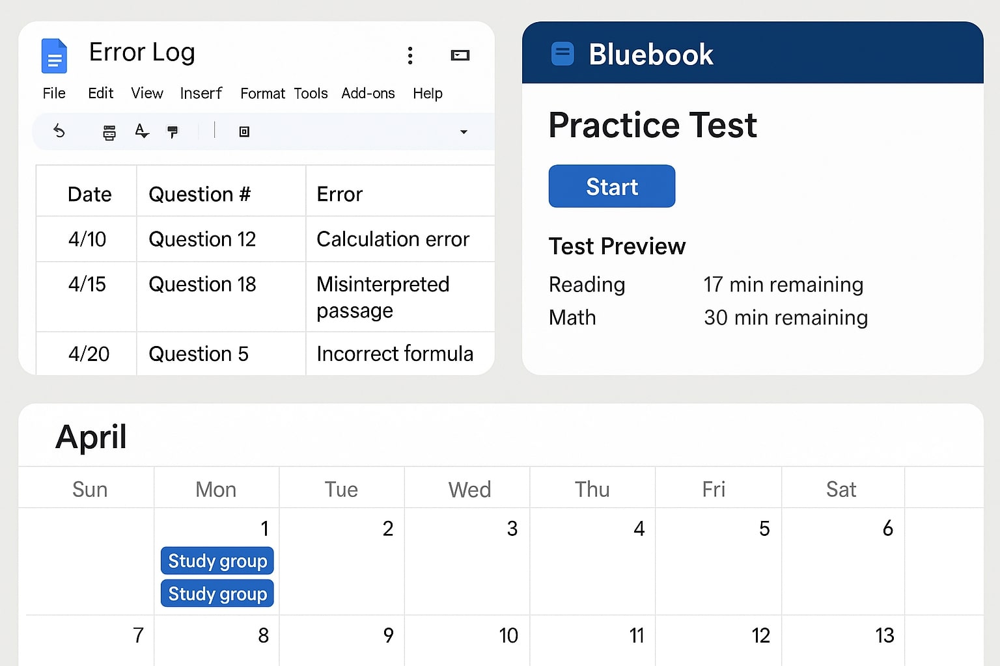1000x666 pixels.
Task: Open the three-dot more options menu
Action: point(410,55)
